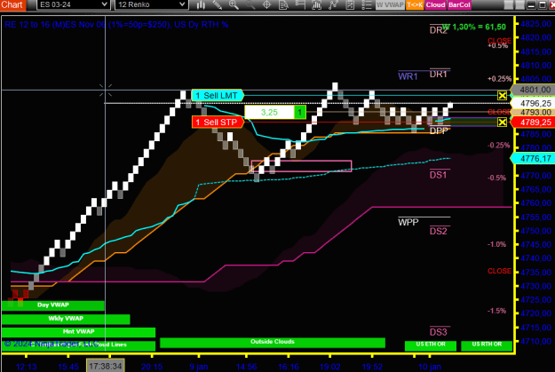Image resolution: width=555 pixels, height=372 pixels.
Task: Click the 1 Sell STP order flag
Action: [x=218, y=123]
